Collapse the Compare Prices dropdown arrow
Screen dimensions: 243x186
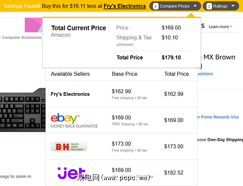195,6
